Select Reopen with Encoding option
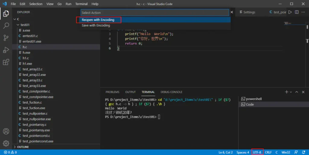This screenshot has width=309, height=155. (x=98, y=20)
